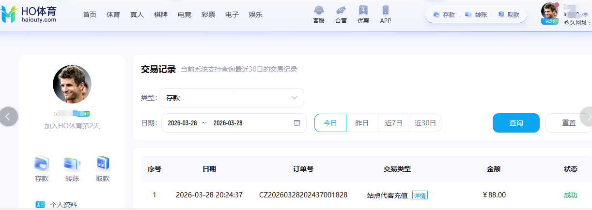Toggle balance visibility eye icon
This screenshot has width=592, height=210.
[x=585, y=15]
